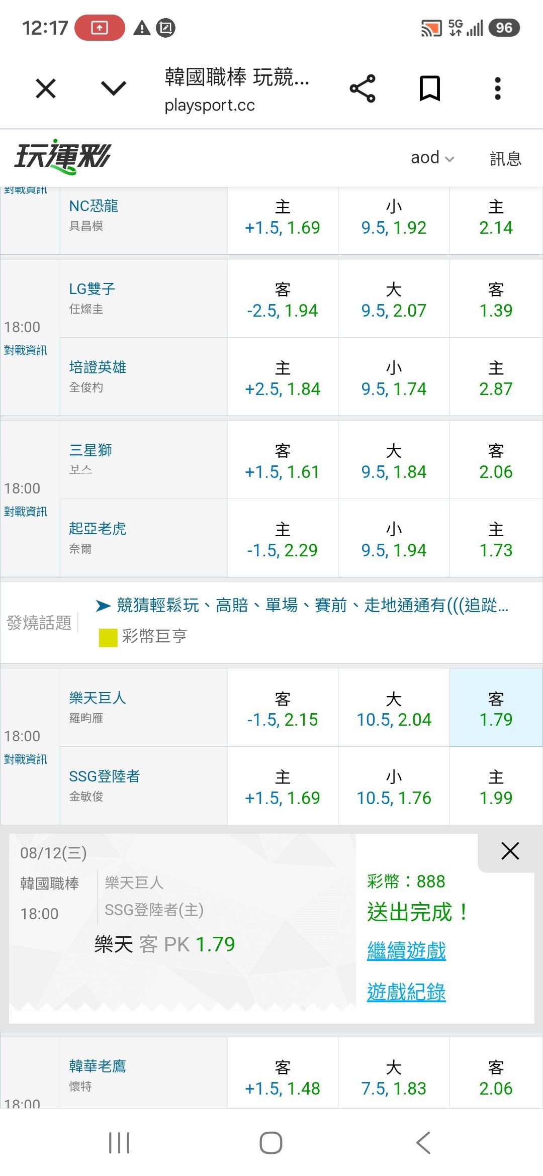The image size is (543, 1176).
Task: Open the 競猜輕鬆玩 hot topic headline
Action: 312,605
